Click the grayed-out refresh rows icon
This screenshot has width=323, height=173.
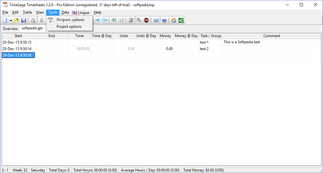click(x=122, y=20)
